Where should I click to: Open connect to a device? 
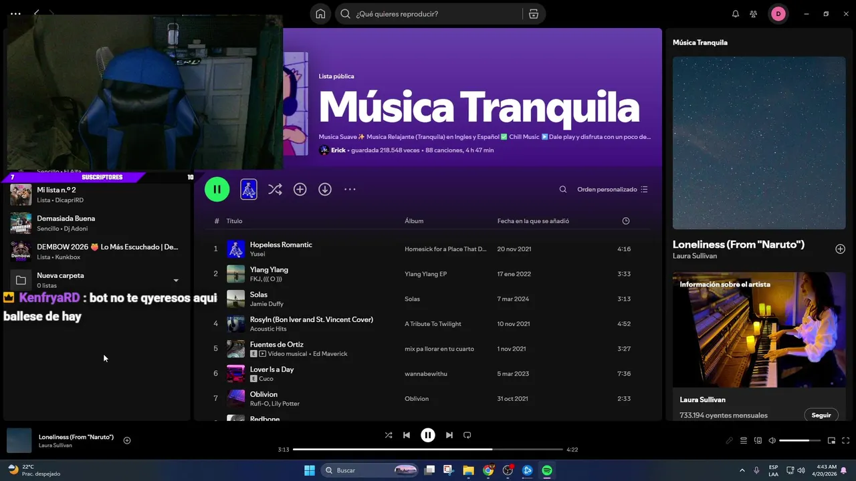[758, 441]
